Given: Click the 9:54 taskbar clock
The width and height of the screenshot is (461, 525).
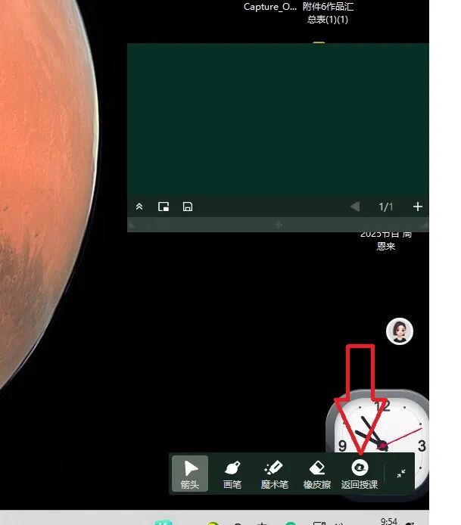Looking at the screenshot, I should point(389,520).
